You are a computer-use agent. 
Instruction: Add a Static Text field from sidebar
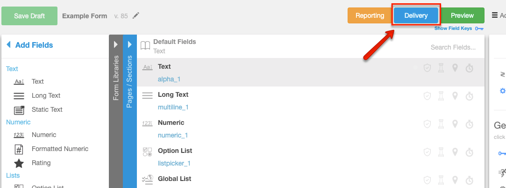click(x=19, y=110)
